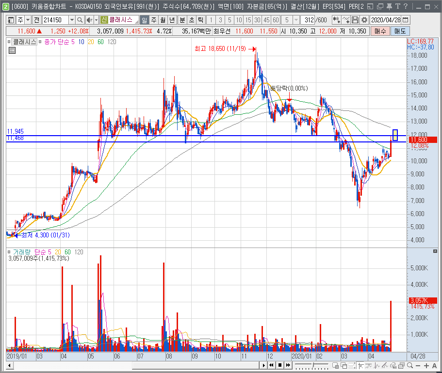The width and height of the screenshot is (442, 373).
Task: Click the speaker sound alert icon
Action: point(89,20)
